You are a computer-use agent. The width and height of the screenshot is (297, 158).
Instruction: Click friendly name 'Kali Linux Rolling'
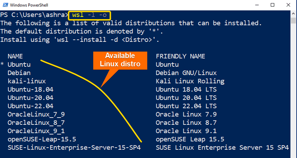click(x=190, y=81)
